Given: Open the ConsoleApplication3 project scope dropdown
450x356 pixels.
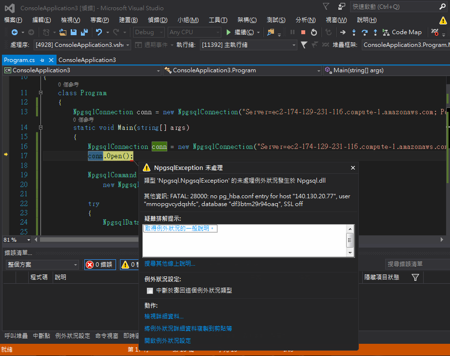Looking at the screenshot, I should [82, 70].
